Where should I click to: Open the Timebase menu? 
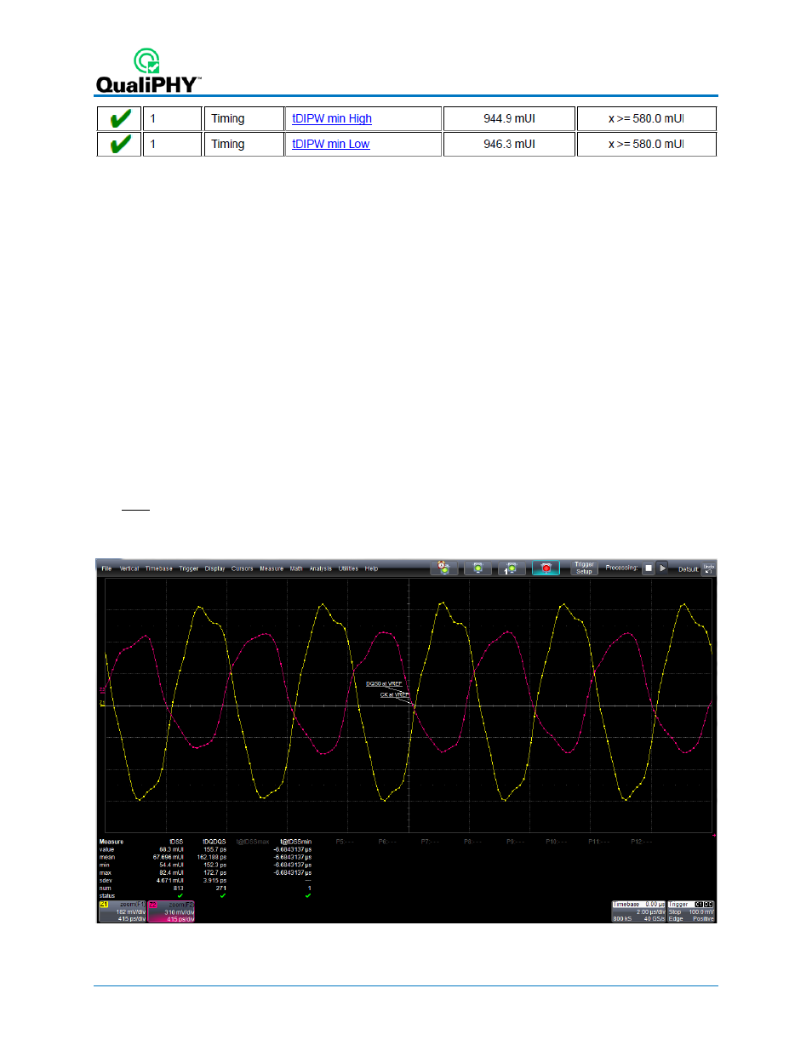pos(158,568)
